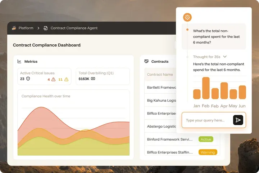Viewport: 259px width, 173px height.
Task: Select the Abstergo Logistics contract row
Action: click(160, 126)
